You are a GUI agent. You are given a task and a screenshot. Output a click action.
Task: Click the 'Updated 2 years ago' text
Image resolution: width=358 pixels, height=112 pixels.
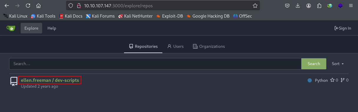[39, 86]
